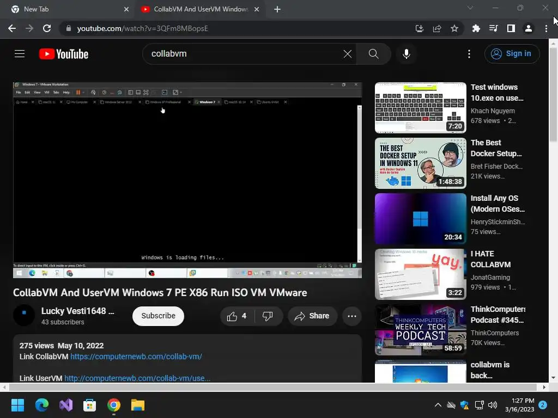Viewport: 558px width, 418px height.
Task: Dislike the video with thumbs down
Action: pos(267,316)
